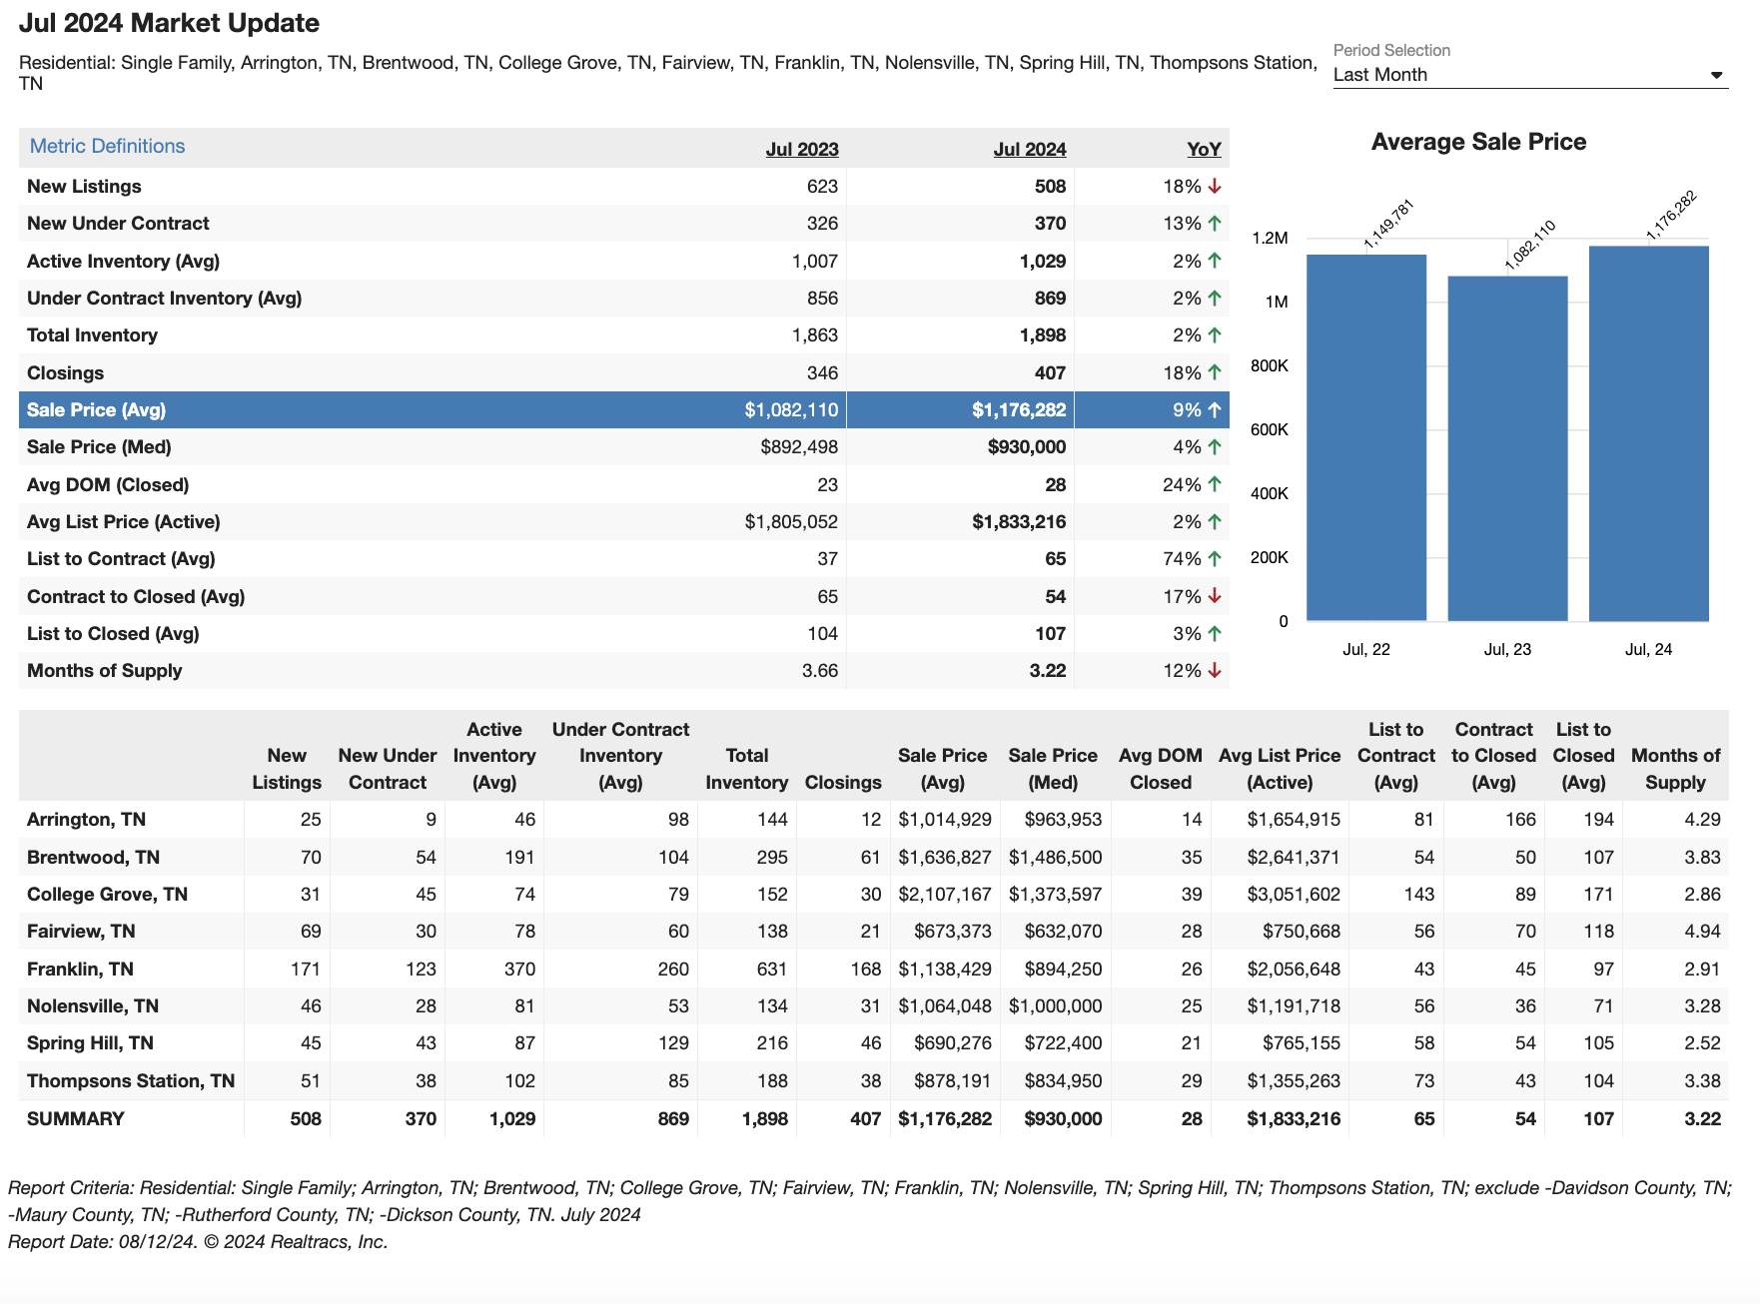Click the YoY column header
This screenshot has width=1760, height=1304.
tap(1204, 149)
